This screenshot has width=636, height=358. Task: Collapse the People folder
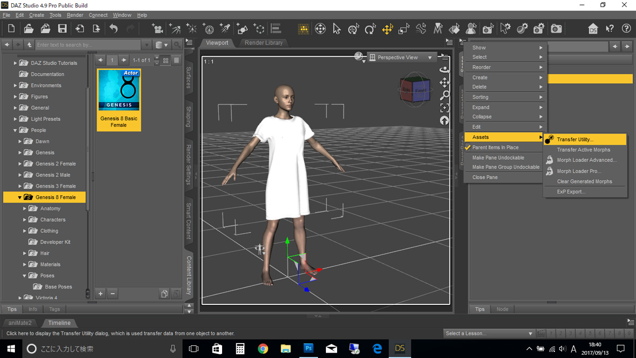(15, 130)
